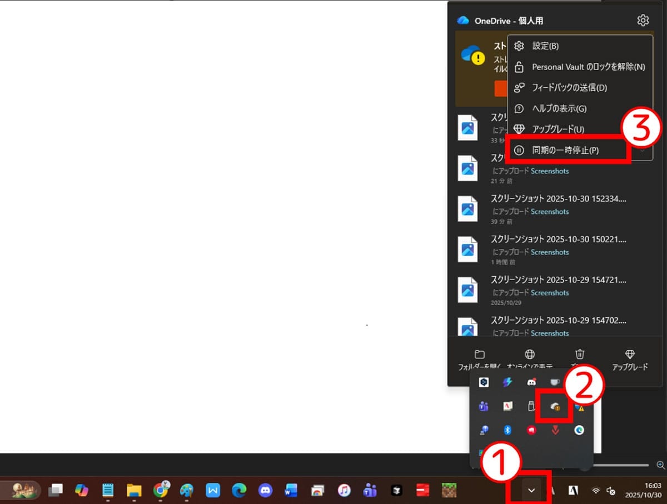Launch Minecraft from the taskbar
The height and width of the screenshot is (504, 667).
click(450, 491)
